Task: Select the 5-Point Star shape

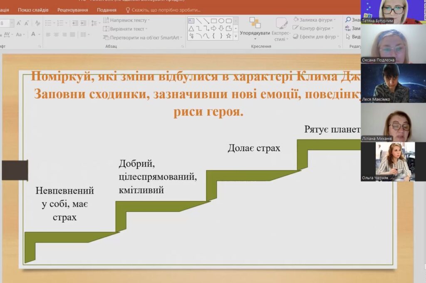Action: pyautogui.click(x=229, y=36)
